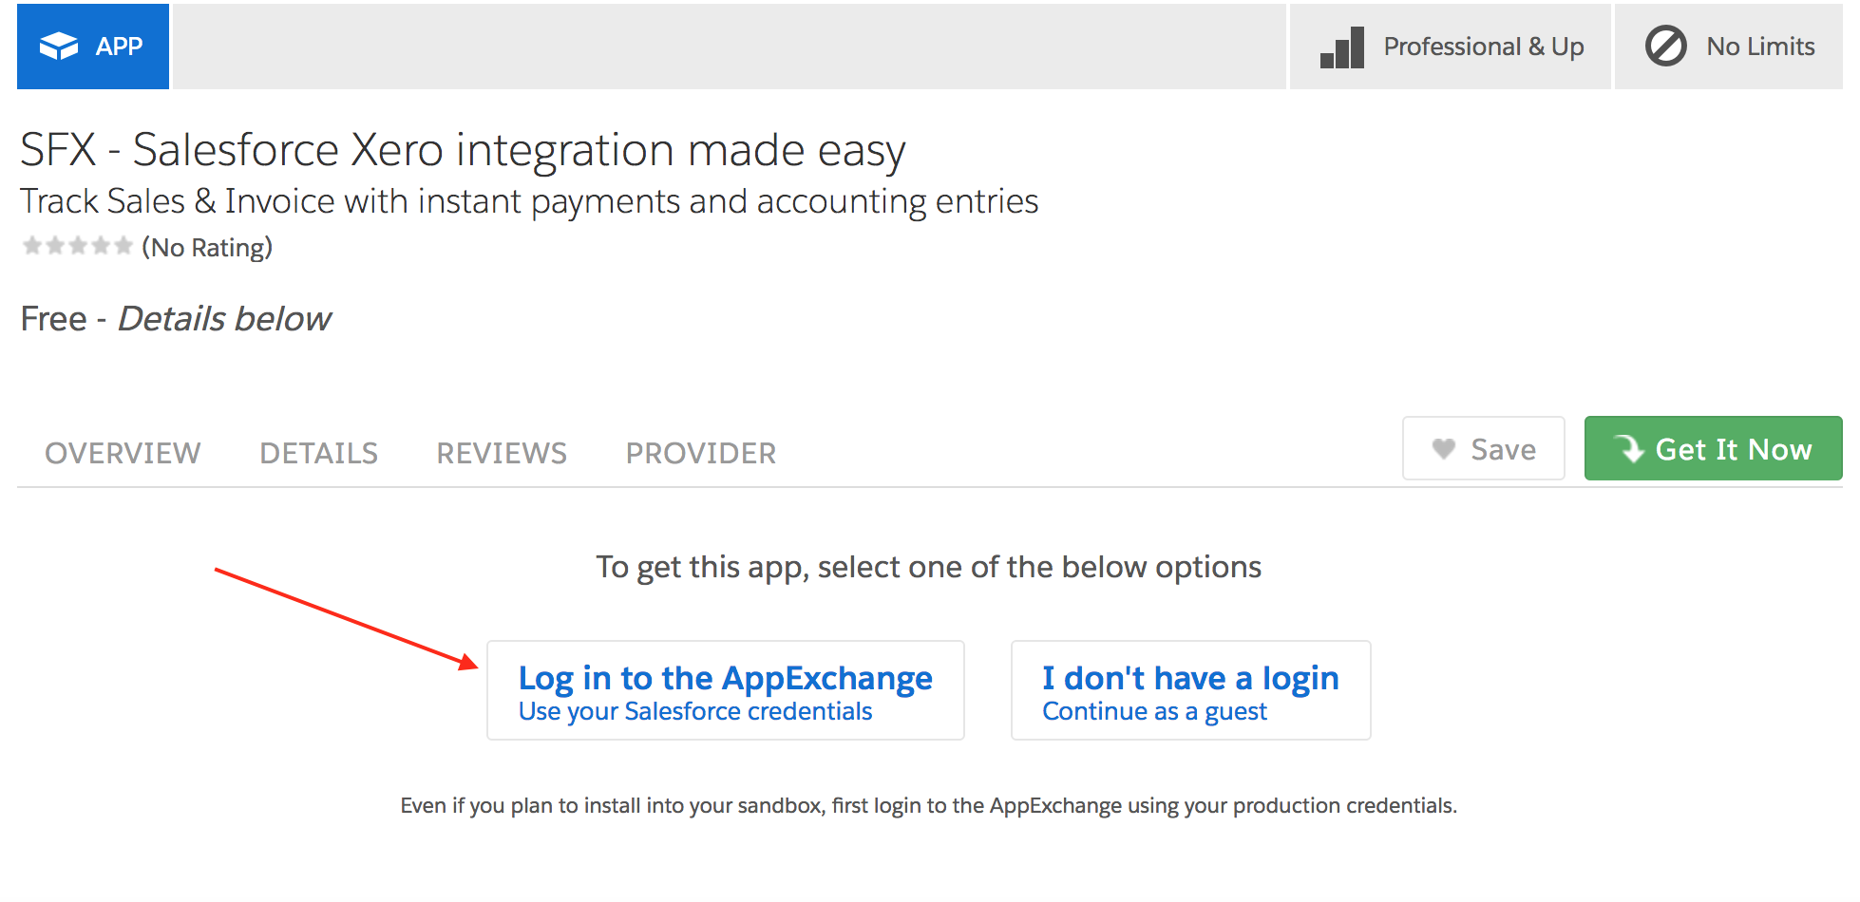Click the Track Sales & Invoice subtitle

click(x=529, y=202)
